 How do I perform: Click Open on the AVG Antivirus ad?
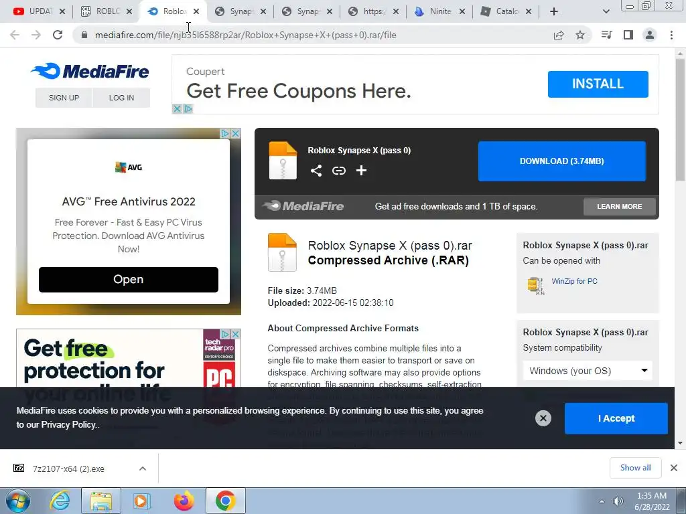pos(128,279)
